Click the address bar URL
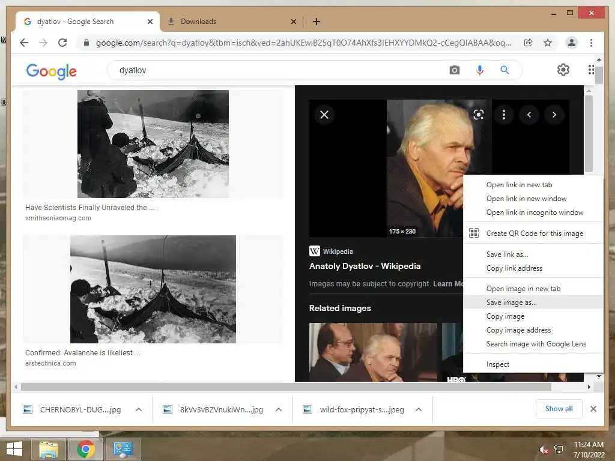This screenshot has height=461, width=615. tap(303, 43)
